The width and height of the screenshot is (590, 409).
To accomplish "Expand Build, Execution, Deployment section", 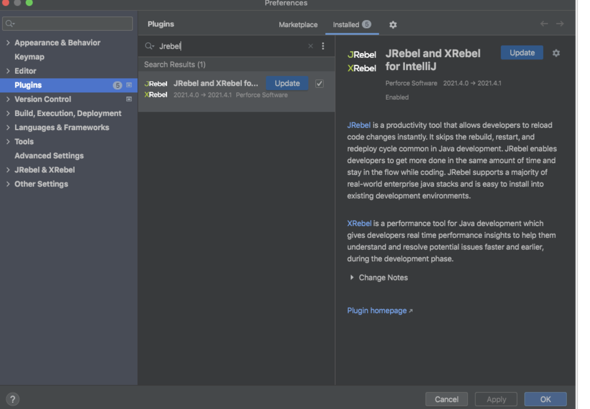I will click(x=8, y=113).
